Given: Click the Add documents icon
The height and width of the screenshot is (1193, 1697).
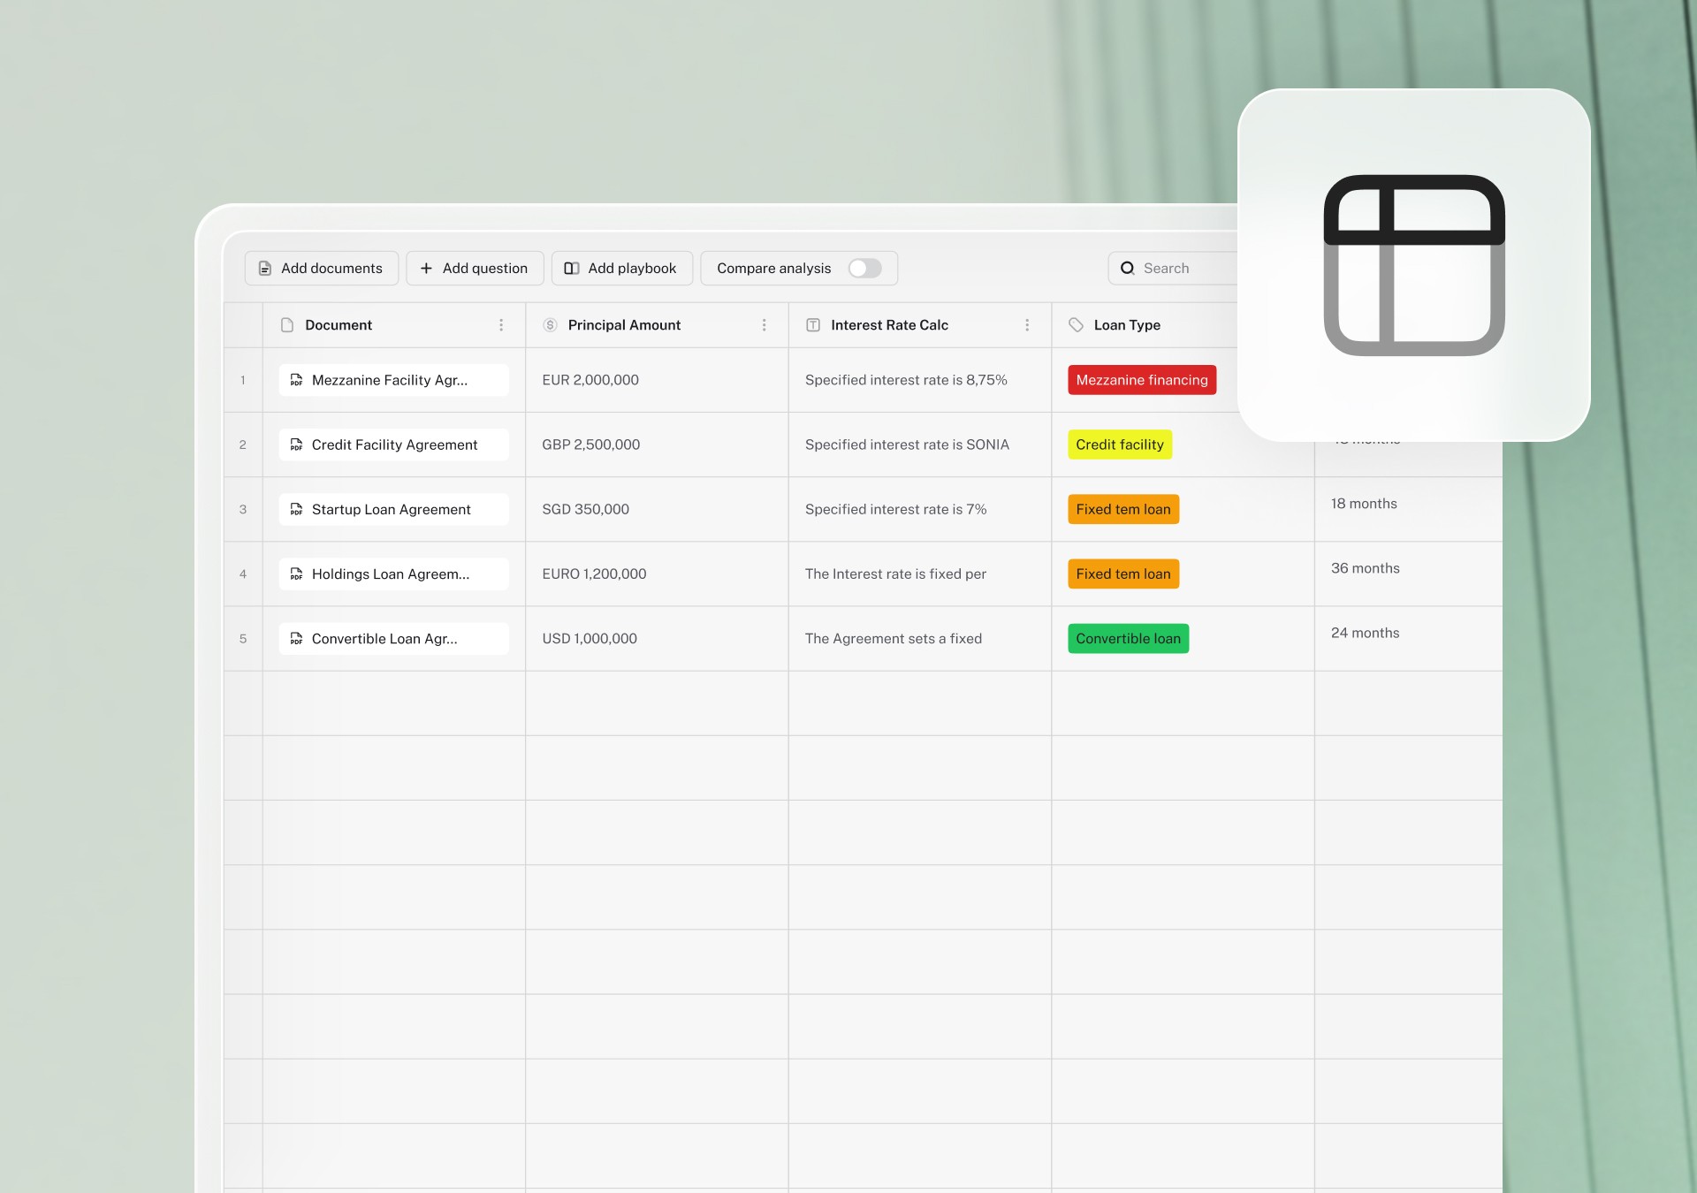Looking at the screenshot, I should point(264,268).
